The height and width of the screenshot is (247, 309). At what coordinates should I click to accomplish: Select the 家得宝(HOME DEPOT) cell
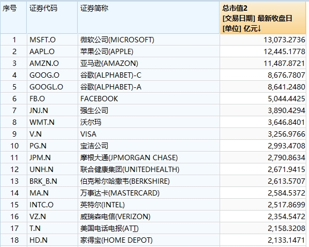(148, 240)
